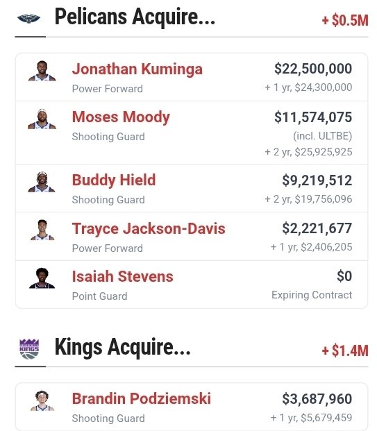Open the Trayce Jackson-Davis player page link

click(149, 228)
